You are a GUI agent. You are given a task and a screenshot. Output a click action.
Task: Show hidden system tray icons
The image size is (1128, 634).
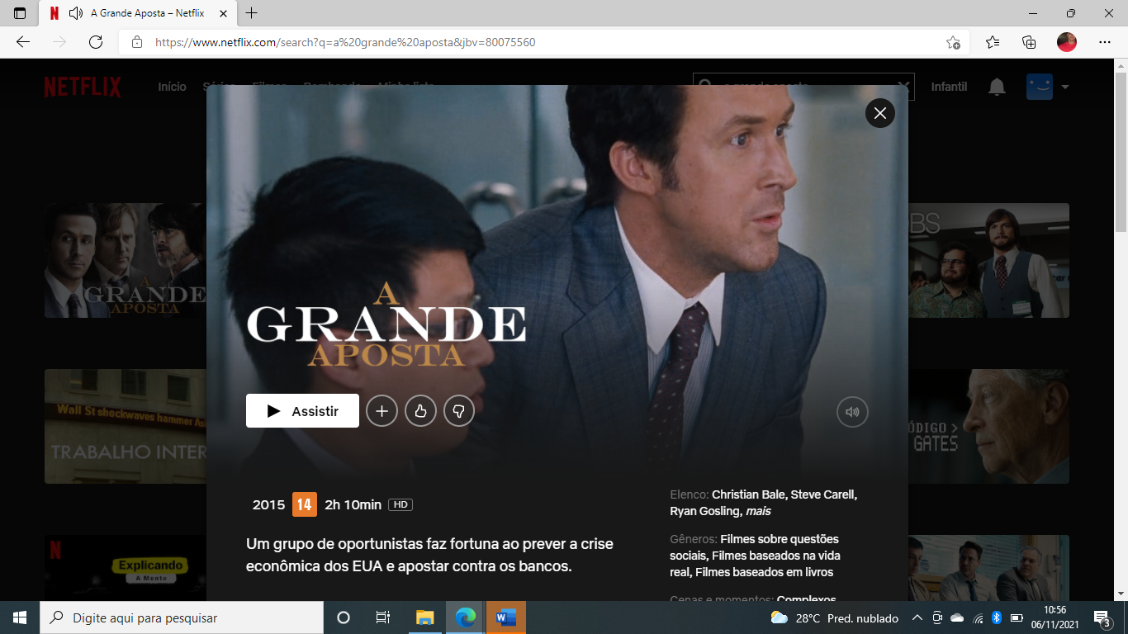[917, 617]
